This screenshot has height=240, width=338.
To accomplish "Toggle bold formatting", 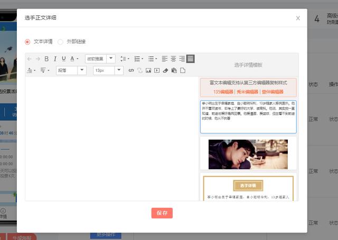I will 46,59.
